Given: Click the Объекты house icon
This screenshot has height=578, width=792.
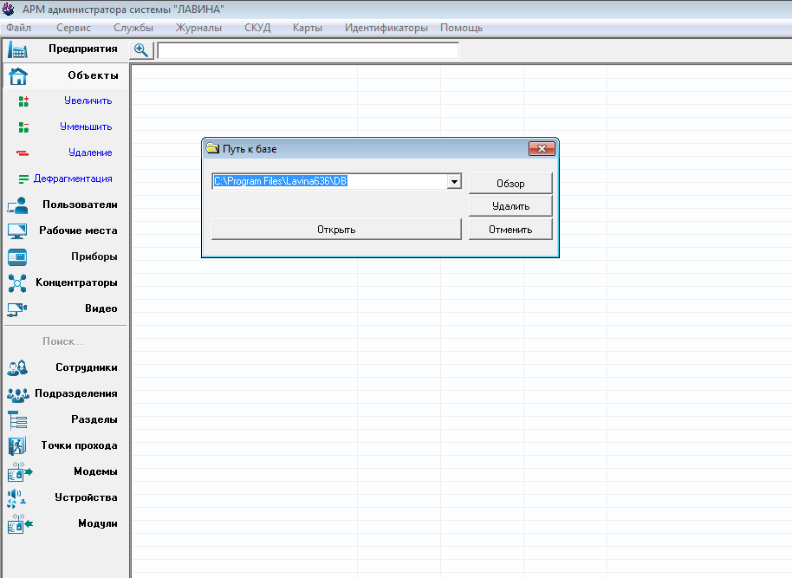Looking at the screenshot, I should click(x=18, y=75).
